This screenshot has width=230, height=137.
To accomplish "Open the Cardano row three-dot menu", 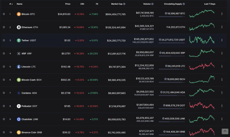I will [x=222, y=93].
